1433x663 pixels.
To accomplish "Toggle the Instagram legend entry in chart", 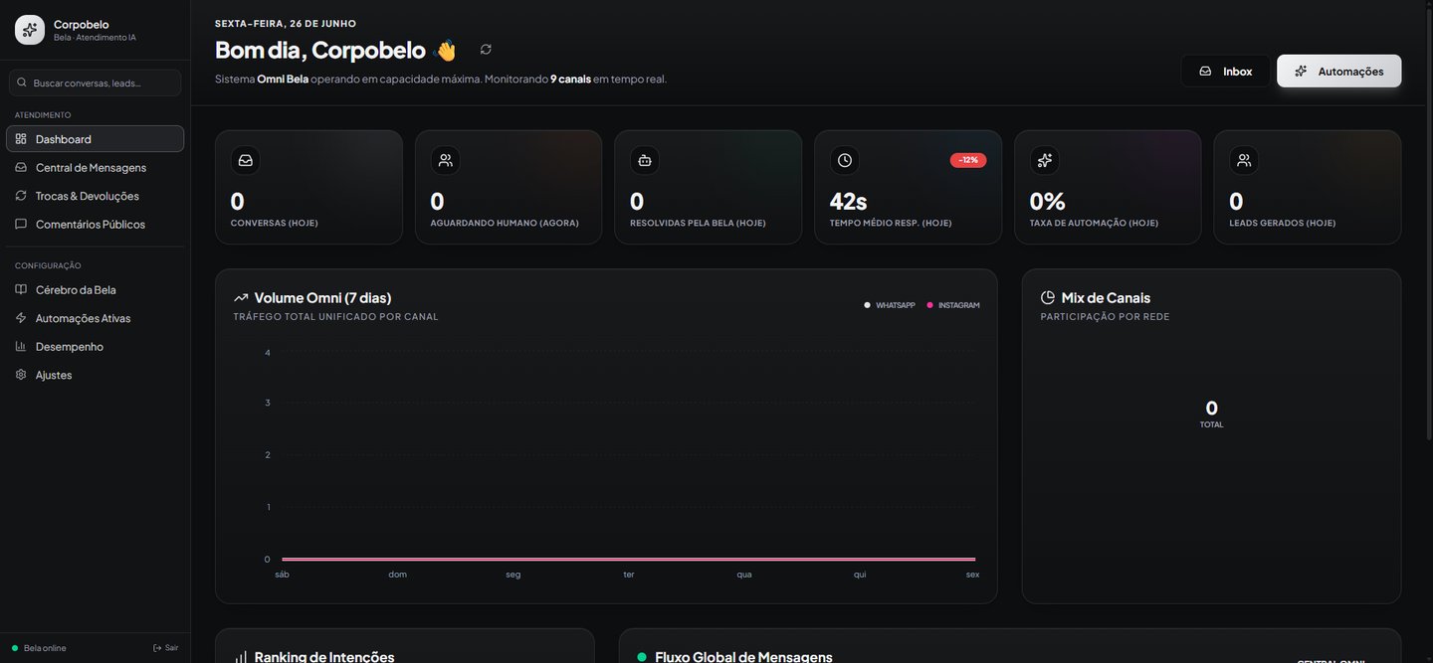I will (953, 305).
